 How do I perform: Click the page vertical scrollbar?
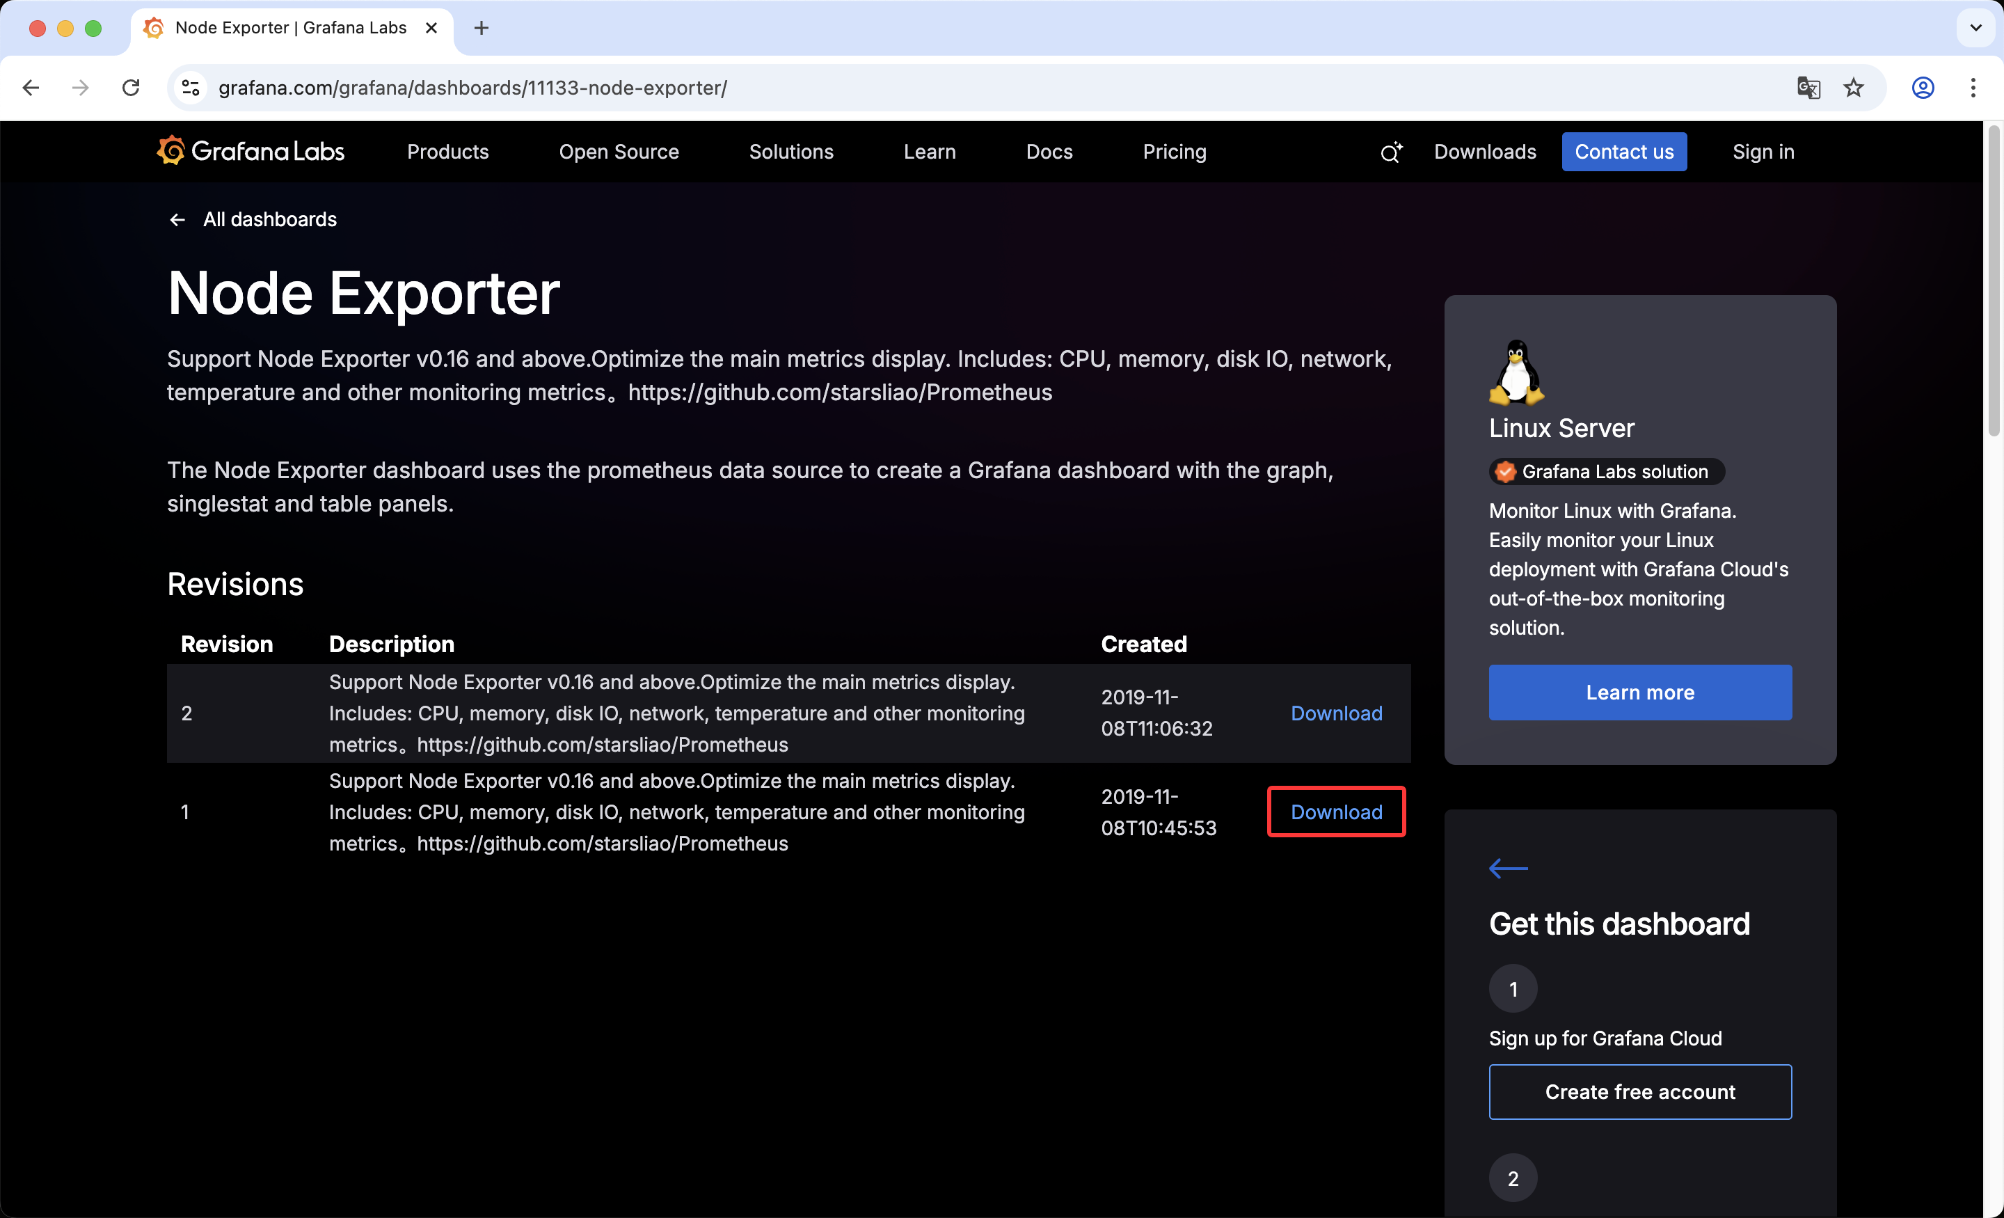click(1994, 279)
